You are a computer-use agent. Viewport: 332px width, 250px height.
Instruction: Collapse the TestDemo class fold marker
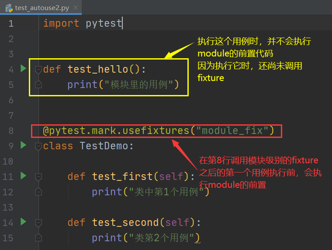pos(38,146)
